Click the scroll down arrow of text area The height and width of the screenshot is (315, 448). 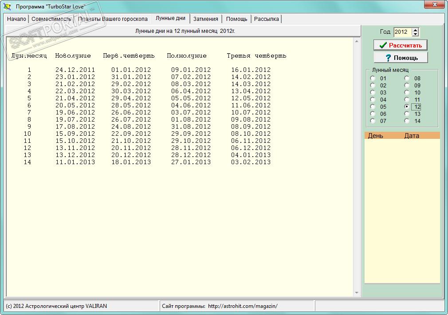[x=357, y=292]
